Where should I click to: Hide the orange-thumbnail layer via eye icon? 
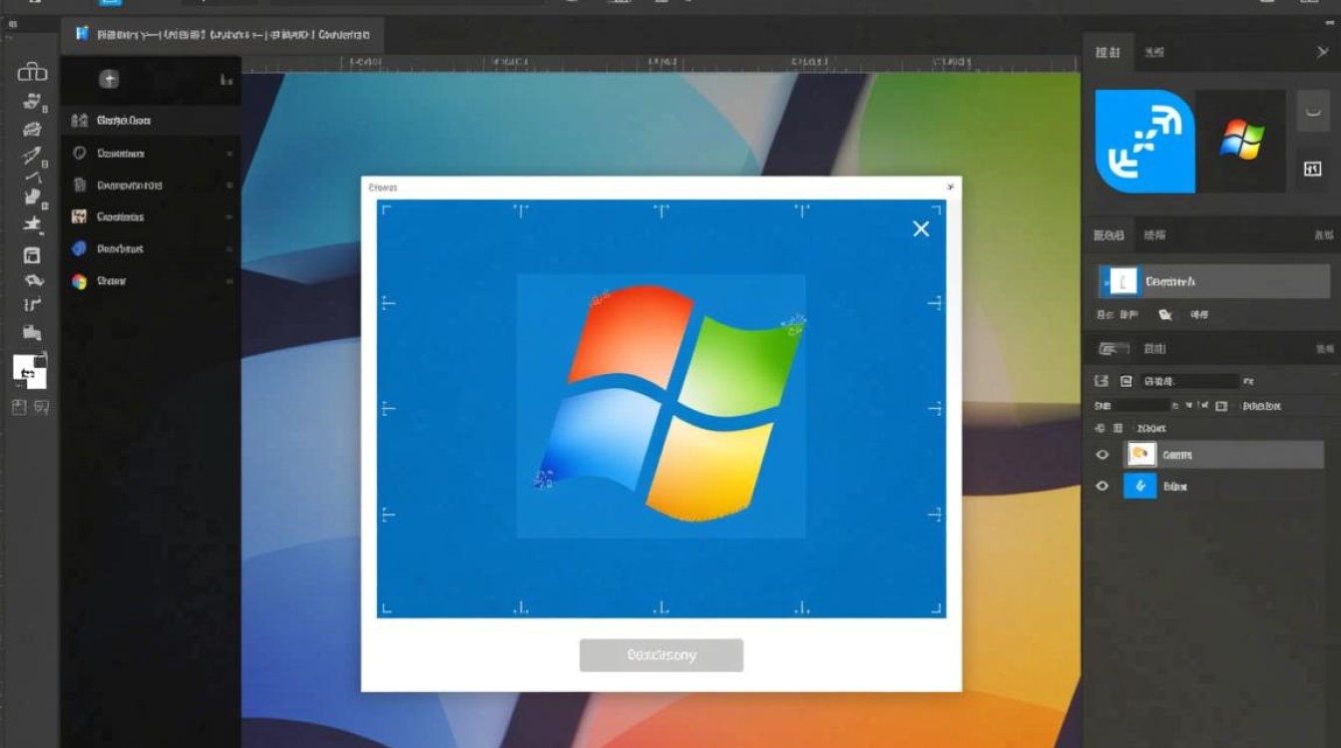pyautogui.click(x=1103, y=455)
